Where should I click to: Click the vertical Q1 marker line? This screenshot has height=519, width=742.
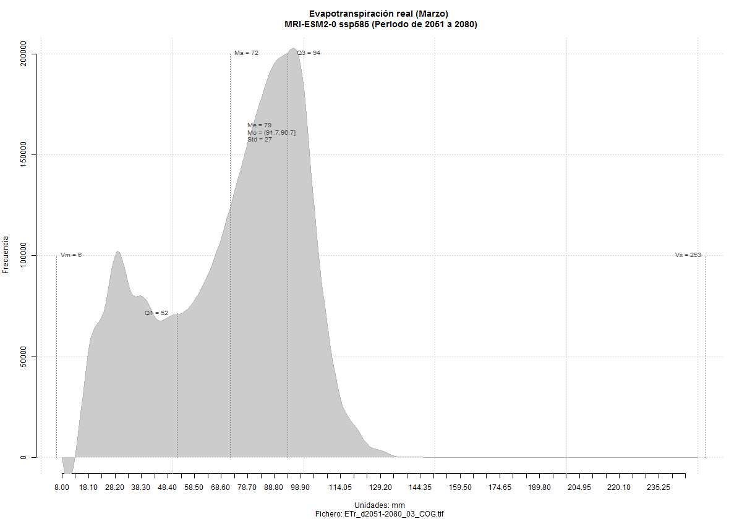click(177, 386)
